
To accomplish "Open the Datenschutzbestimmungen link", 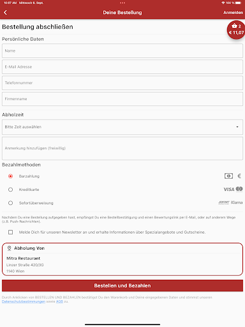I will (24, 301).
